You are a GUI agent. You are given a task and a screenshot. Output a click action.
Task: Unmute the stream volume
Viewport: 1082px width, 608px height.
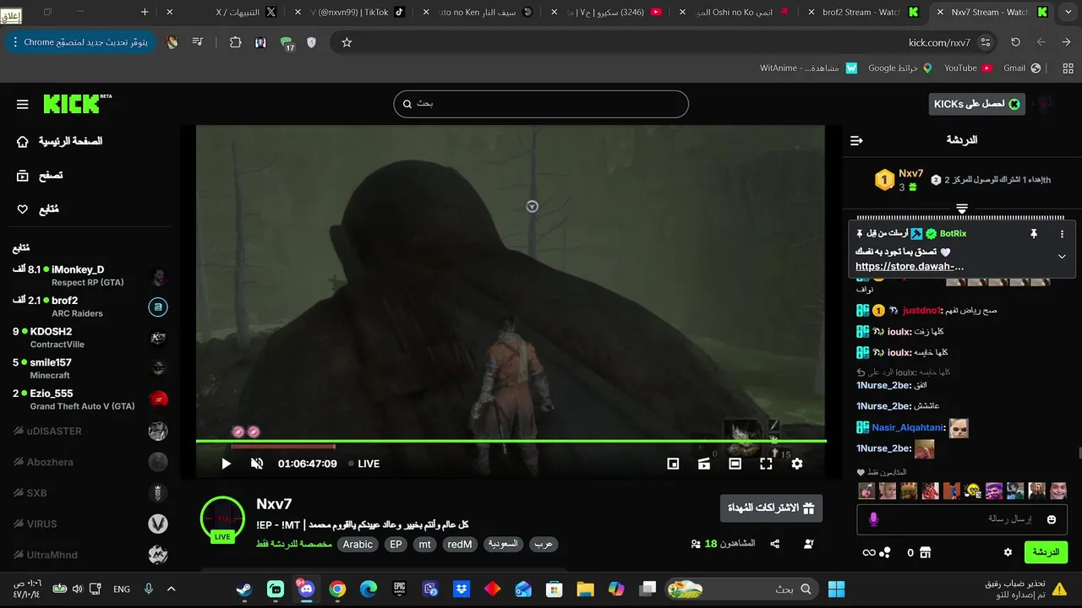point(257,464)
